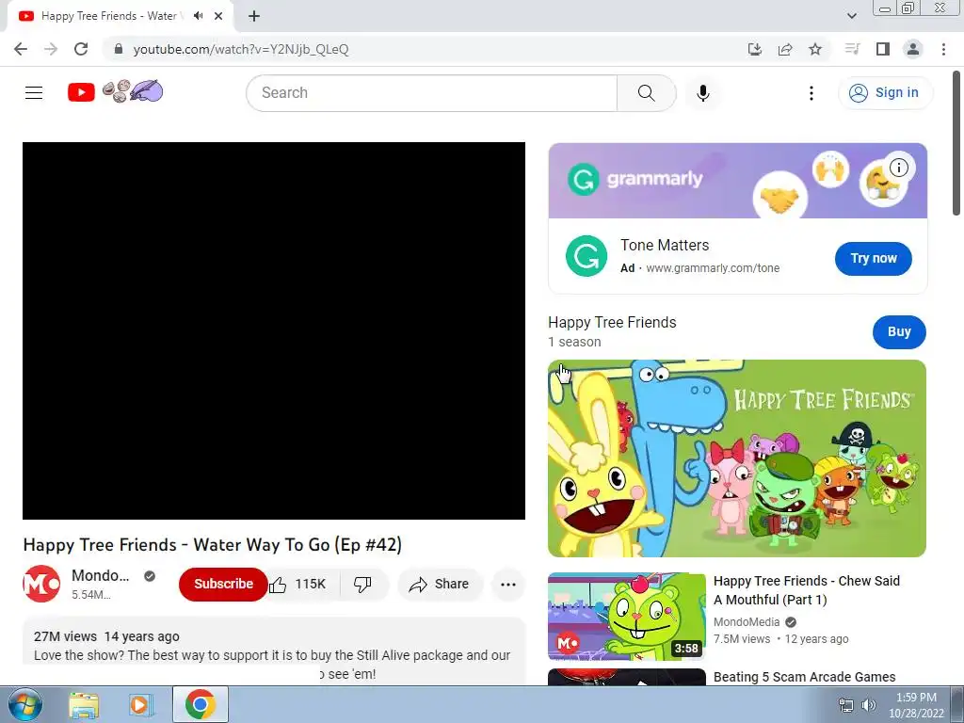The height and width of the screenshot is (723, 964).
Task: Close the Happy Tree Friends tab
Action: (218, 16)
